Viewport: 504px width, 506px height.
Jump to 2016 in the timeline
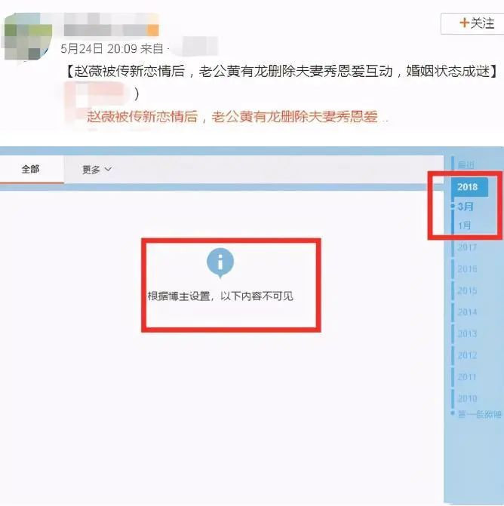click(467, 268)
